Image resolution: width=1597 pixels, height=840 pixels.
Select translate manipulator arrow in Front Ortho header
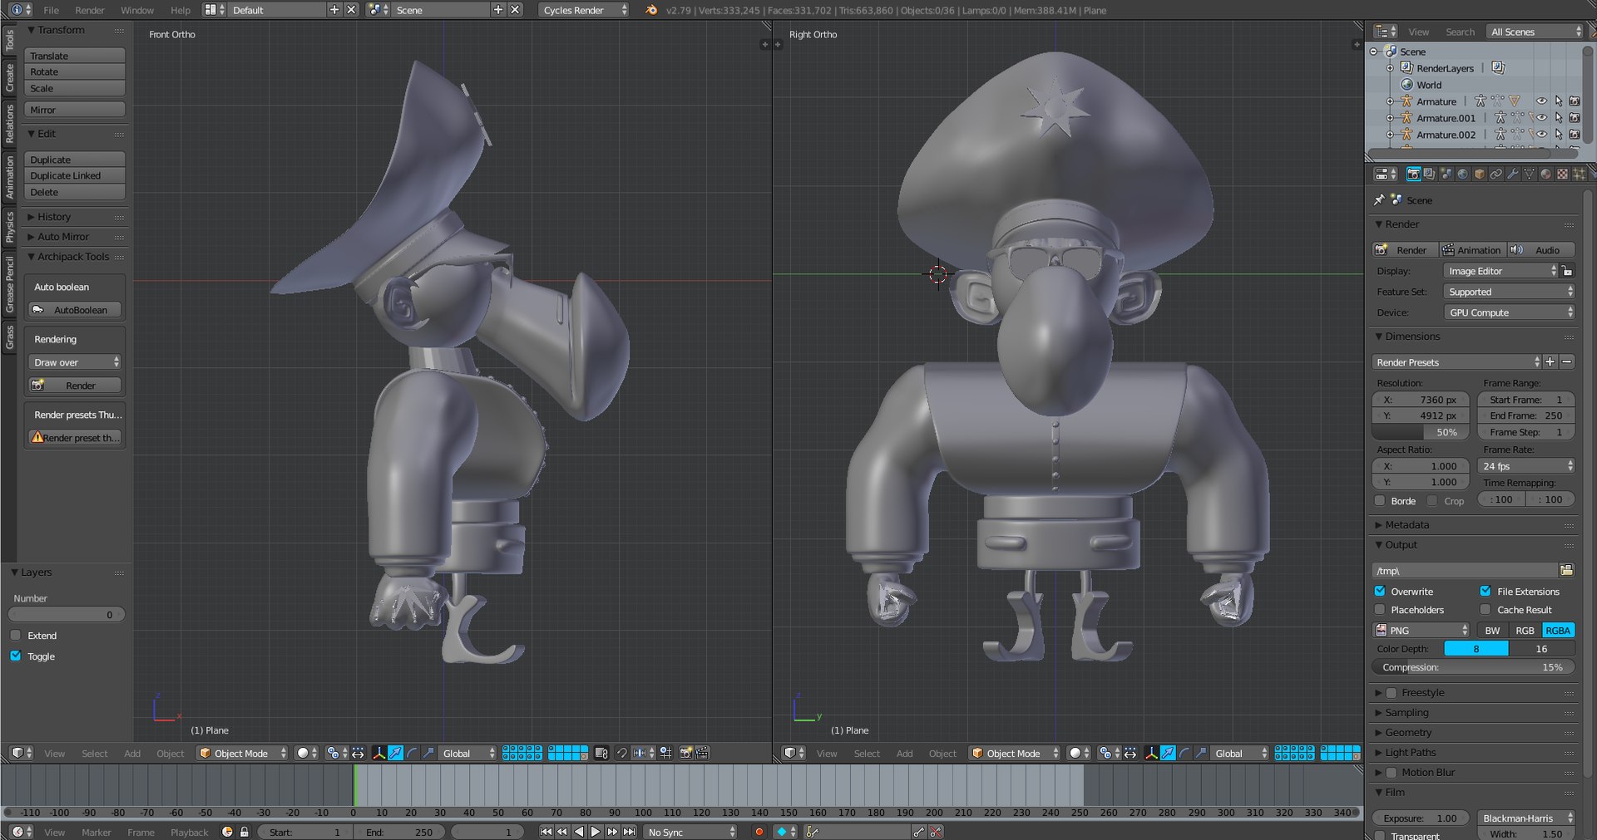pyautogui.click(x=396, y=753)
